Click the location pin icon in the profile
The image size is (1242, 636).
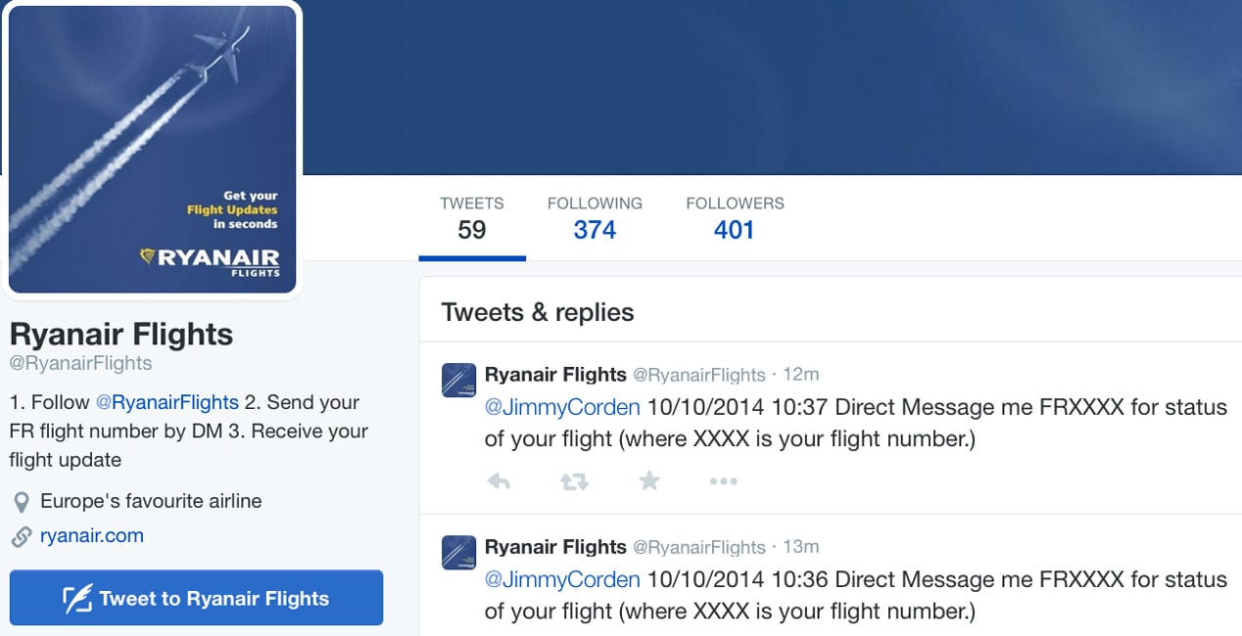click(x=21, y=500)
